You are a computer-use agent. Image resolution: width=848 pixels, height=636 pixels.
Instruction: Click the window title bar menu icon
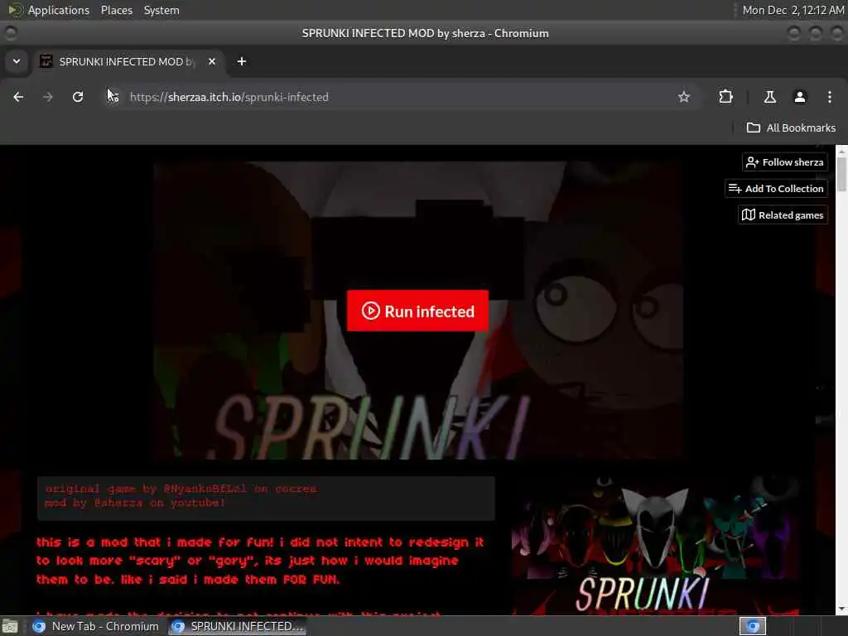[11, 33]
